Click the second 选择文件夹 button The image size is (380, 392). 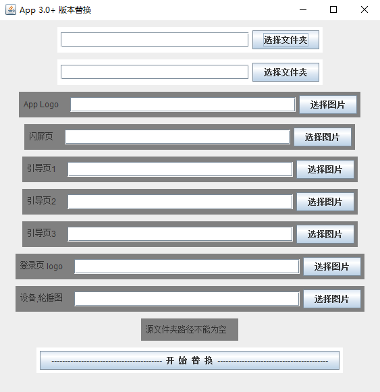(286, 72)
